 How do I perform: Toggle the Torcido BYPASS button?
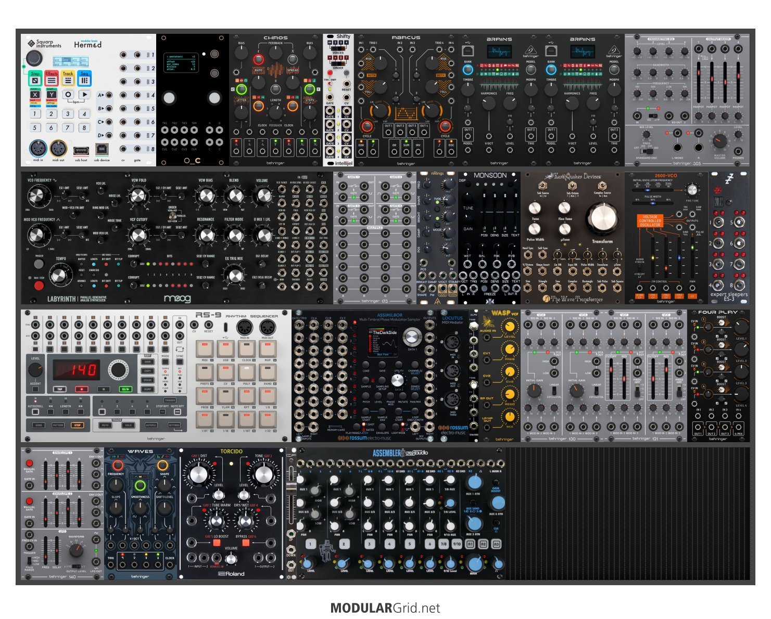point(246,543)
